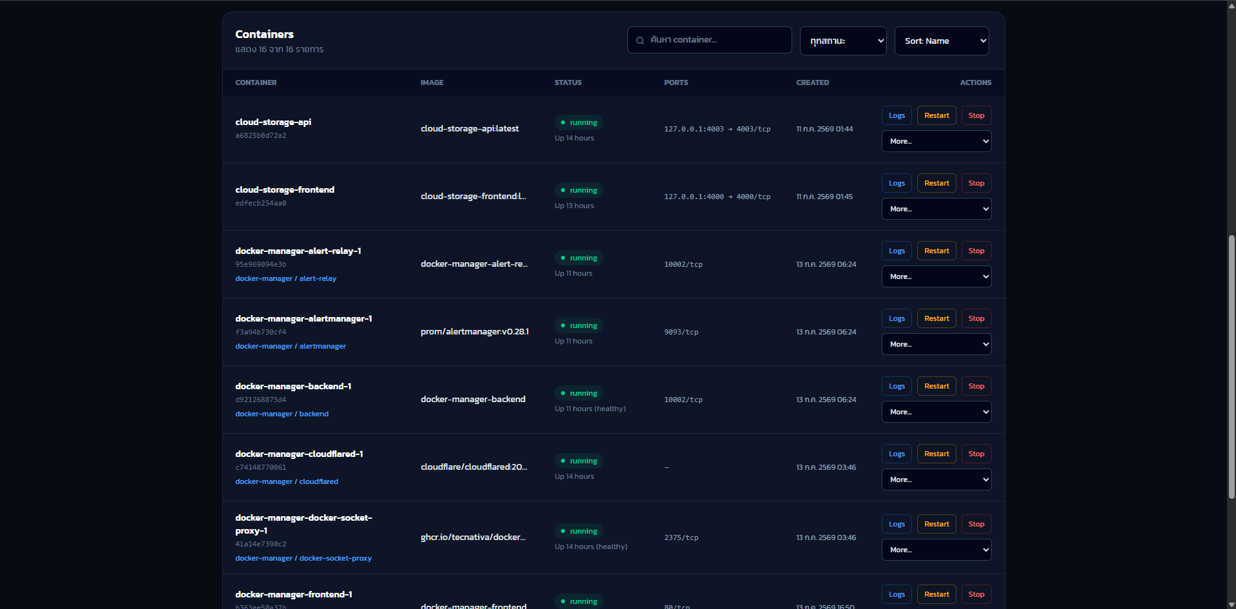Open the Sort: Name dropdown
Image resolution: width=1236 pixels, height=609 pixels.
(x=942, y=41)
